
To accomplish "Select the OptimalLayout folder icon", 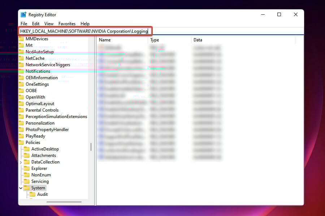I will 21,104.
